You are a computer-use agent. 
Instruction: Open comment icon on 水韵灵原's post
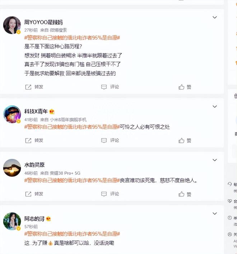[104, 194]
